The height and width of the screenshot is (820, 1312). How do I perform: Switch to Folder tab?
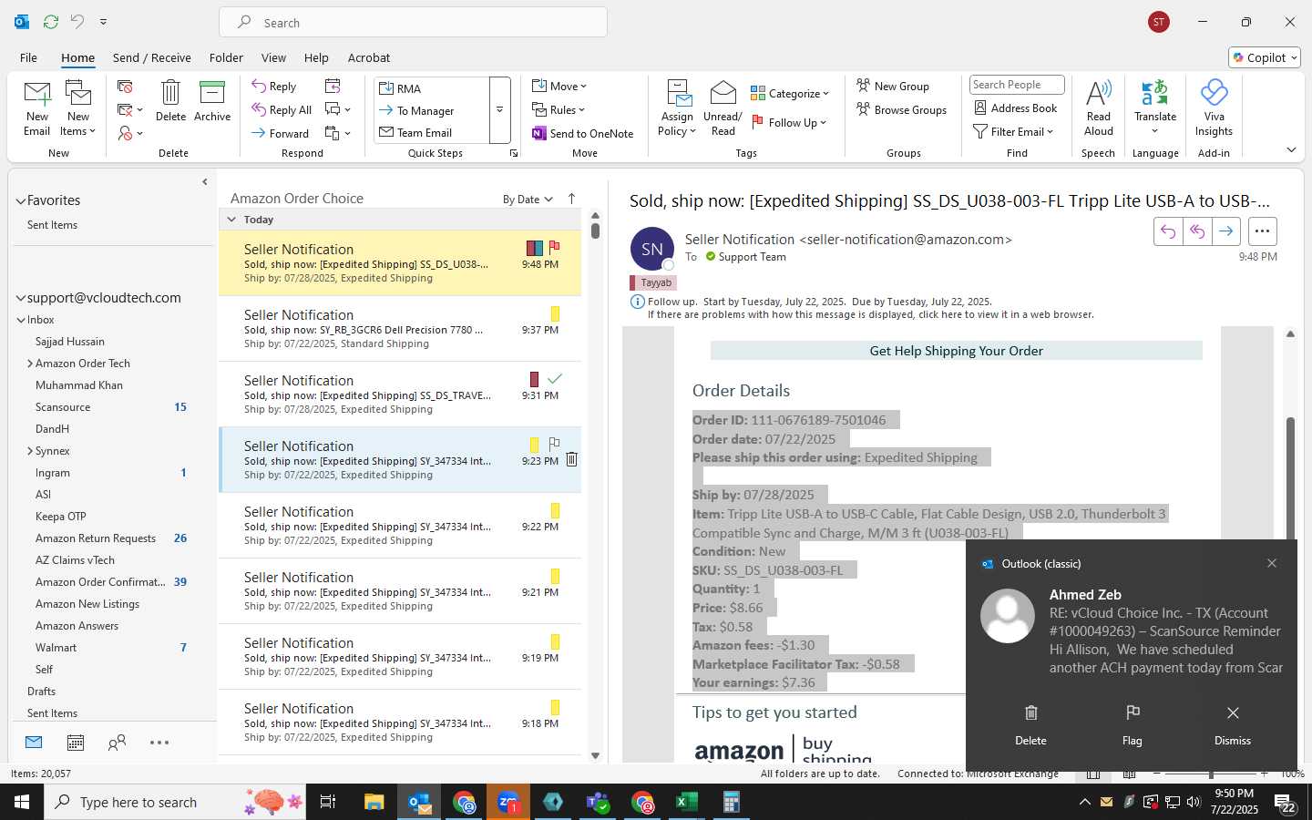pos(226,57)
